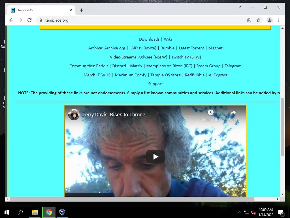Visit the Archive.org link

click(115, 48)
